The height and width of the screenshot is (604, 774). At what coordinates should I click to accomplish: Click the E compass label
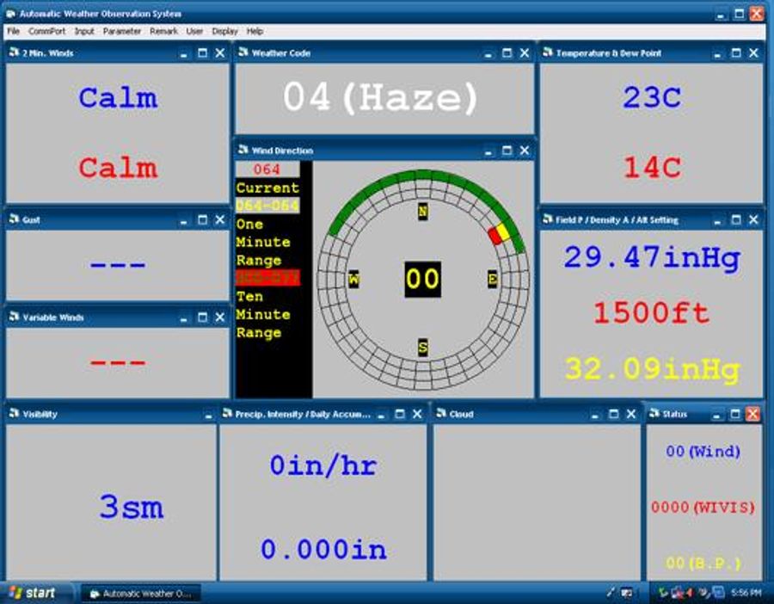(x=492, y=279)
